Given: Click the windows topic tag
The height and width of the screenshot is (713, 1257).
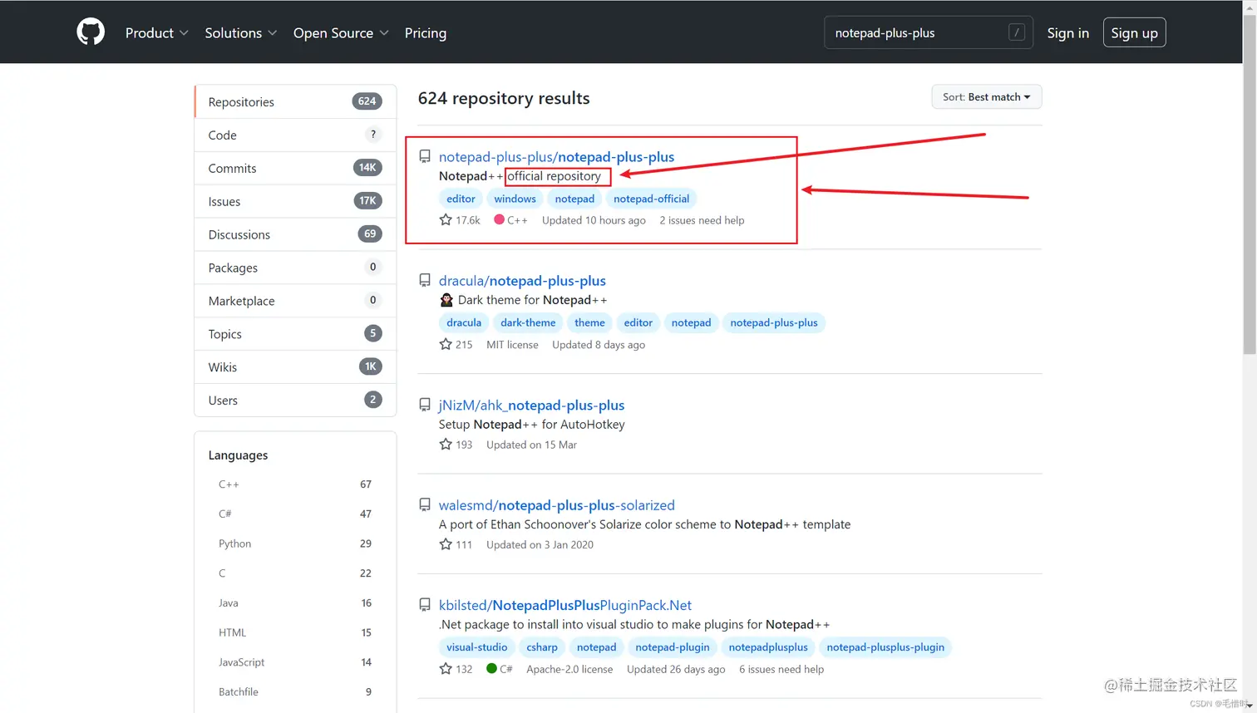Looking at the screenshot, I should 515,199.
